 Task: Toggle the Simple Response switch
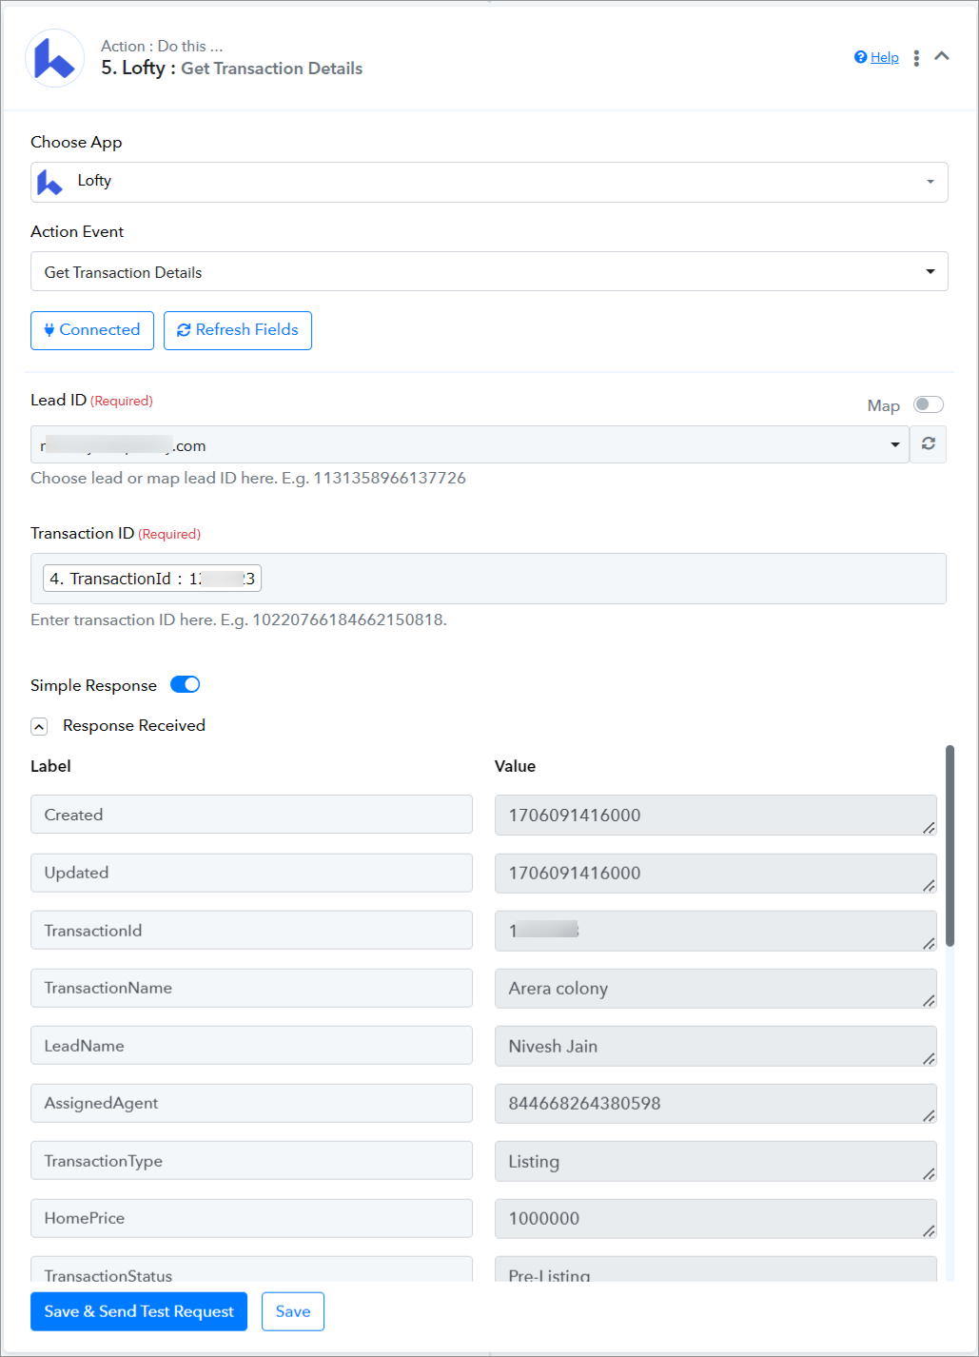coord(185,684)
